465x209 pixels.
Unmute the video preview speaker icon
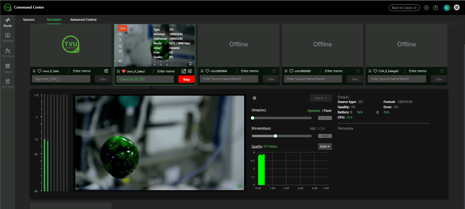(x=240, y=186)
